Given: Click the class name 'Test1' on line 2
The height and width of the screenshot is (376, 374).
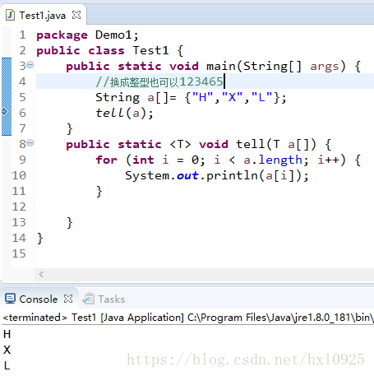Looking at the screenshot, I should (x=150, y=50).
